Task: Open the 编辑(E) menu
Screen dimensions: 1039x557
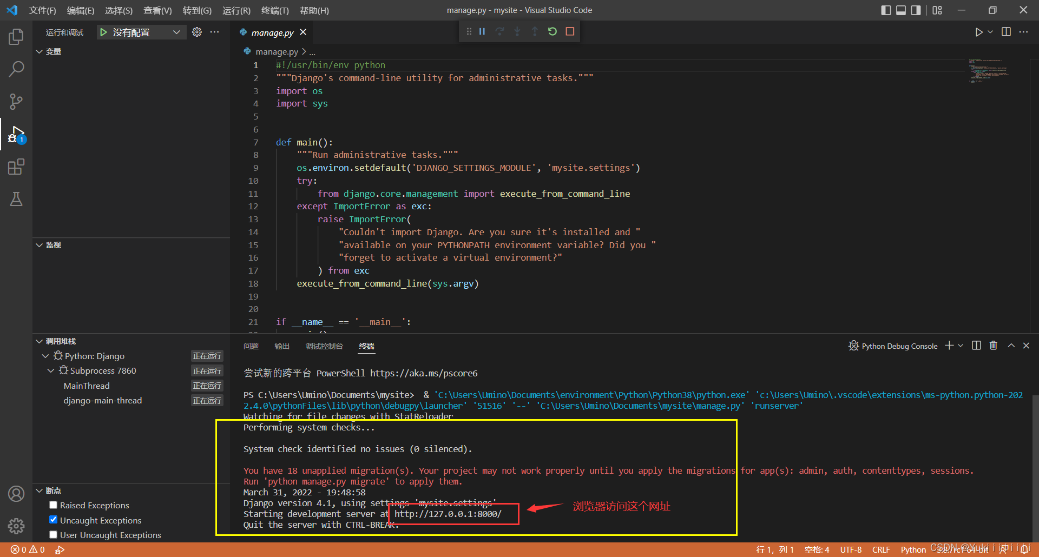Action: pos(80,10)
